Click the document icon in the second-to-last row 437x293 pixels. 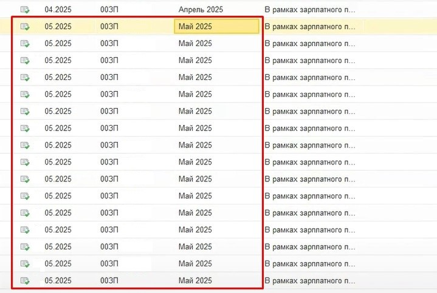point(25,264)
